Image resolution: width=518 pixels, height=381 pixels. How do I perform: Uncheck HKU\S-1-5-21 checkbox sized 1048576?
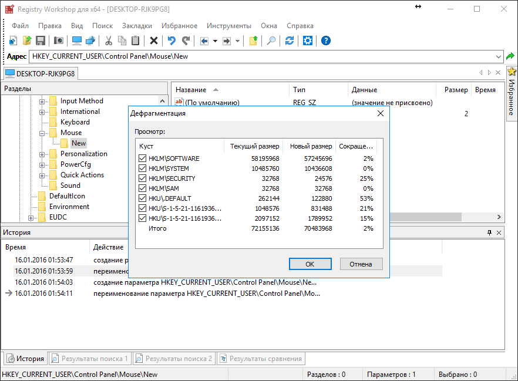(142, 208)
